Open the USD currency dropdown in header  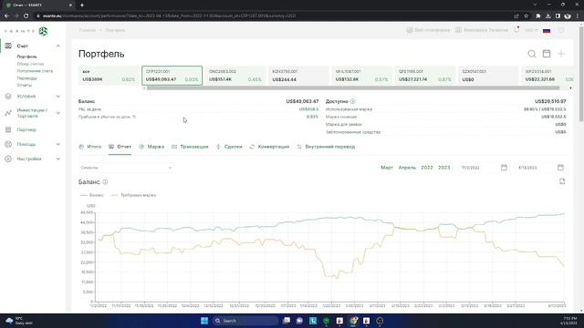pos(531,30)
